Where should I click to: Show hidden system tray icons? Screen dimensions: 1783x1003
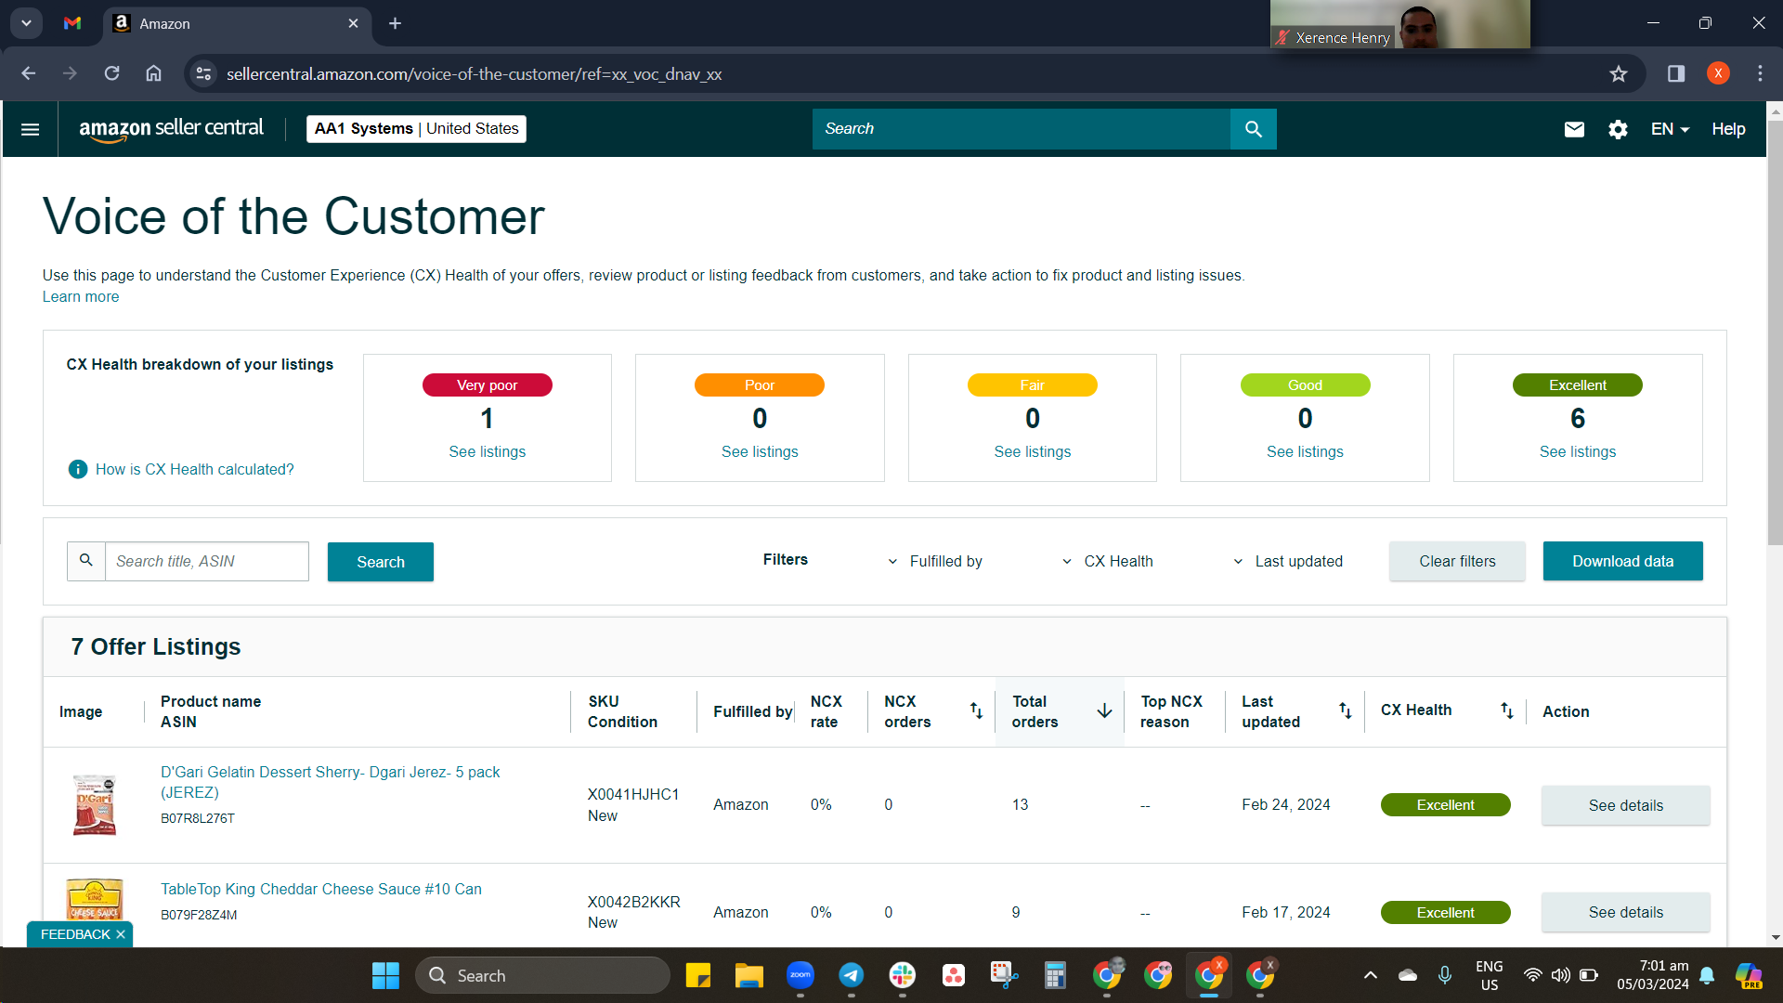coord(1371,975)
